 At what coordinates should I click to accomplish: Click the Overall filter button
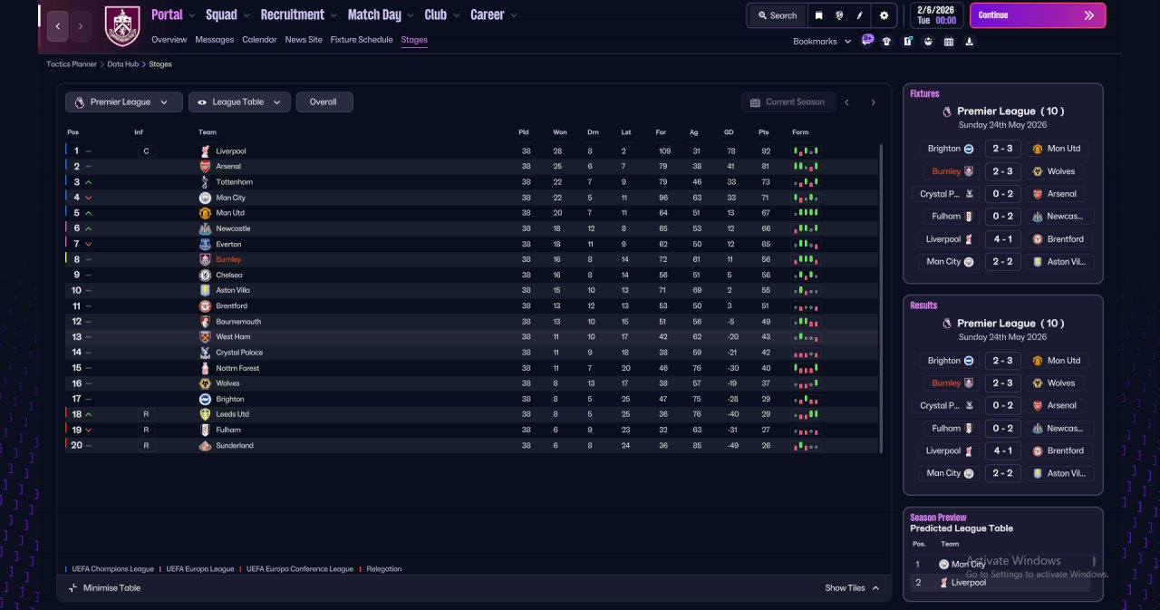(324, 102)
